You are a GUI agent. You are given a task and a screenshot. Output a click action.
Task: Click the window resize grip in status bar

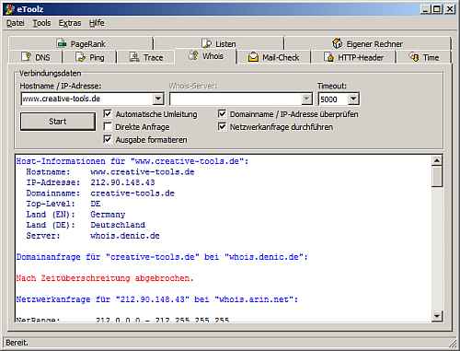[453, 344]
